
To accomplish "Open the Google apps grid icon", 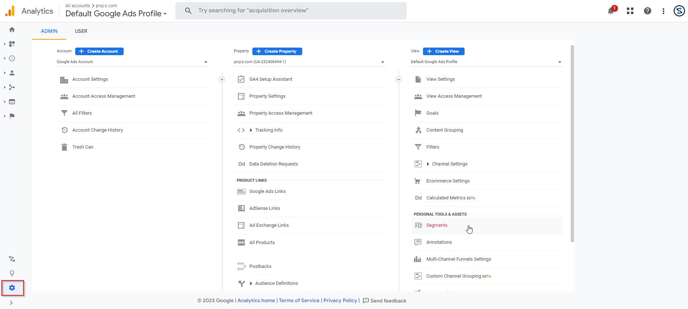I will pyautogui.click(x=630, y=11).
